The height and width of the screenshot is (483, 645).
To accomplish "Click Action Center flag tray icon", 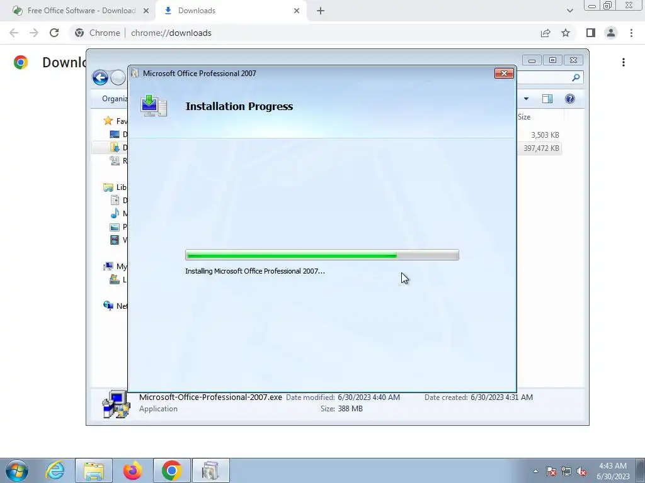I will coord(551,471).
